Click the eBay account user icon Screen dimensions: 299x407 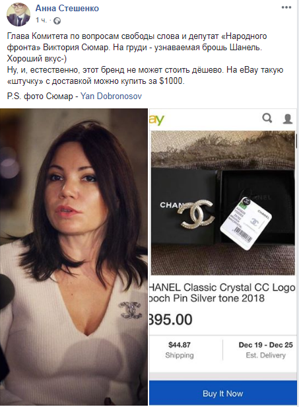[287, 119]
